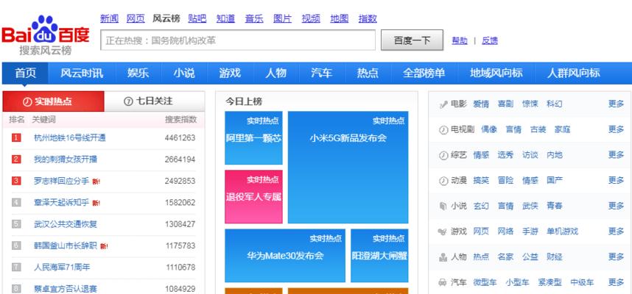This screenshot has height=294, width=632.
Task: Open the 全部榜单 navigation item
Action: (x=424, y=73)
